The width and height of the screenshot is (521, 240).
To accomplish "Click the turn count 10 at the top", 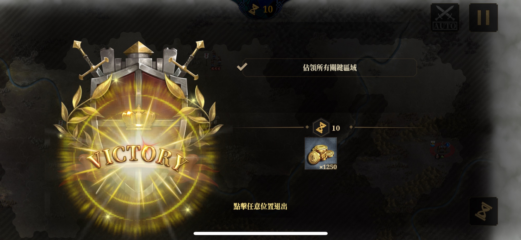I will (x=268, y=9).
